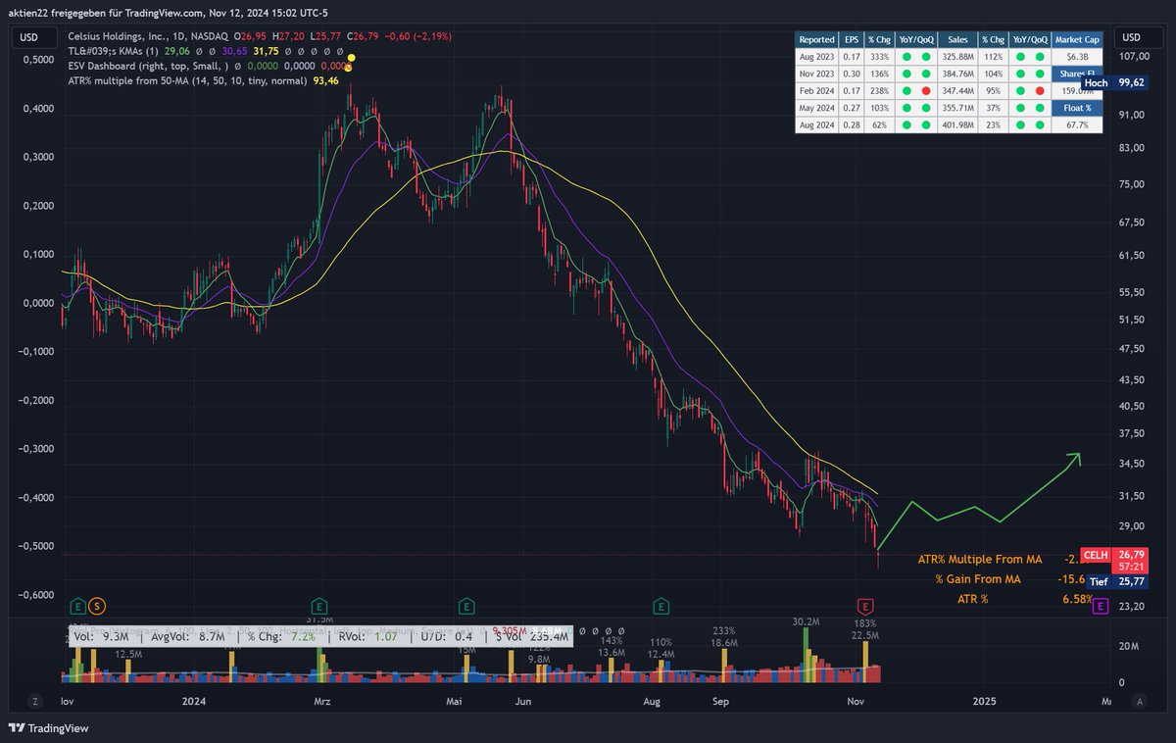This screenshot has height=743, width=1176.
Task: Click the 6.58% ATR value
Action: click(x=1076, y=599)
